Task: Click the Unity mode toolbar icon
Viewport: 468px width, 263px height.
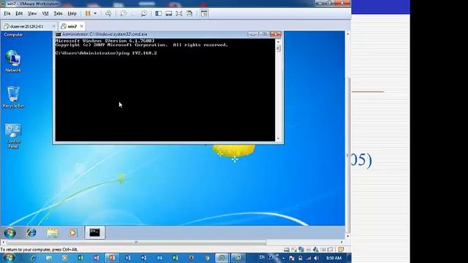Action: click(x=189, y=13)
